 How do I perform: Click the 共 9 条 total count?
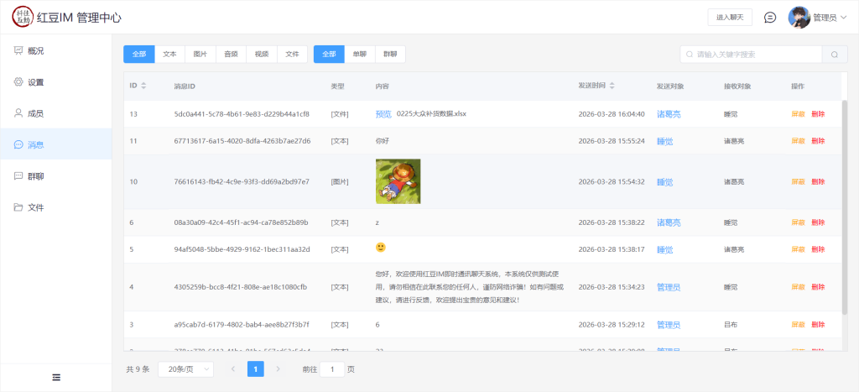138,369
